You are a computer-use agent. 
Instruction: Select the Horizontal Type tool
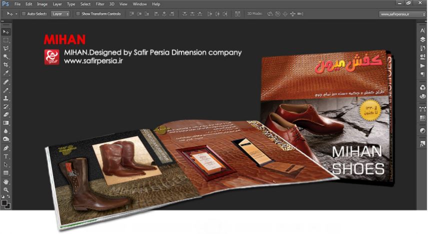click(6, 156)
